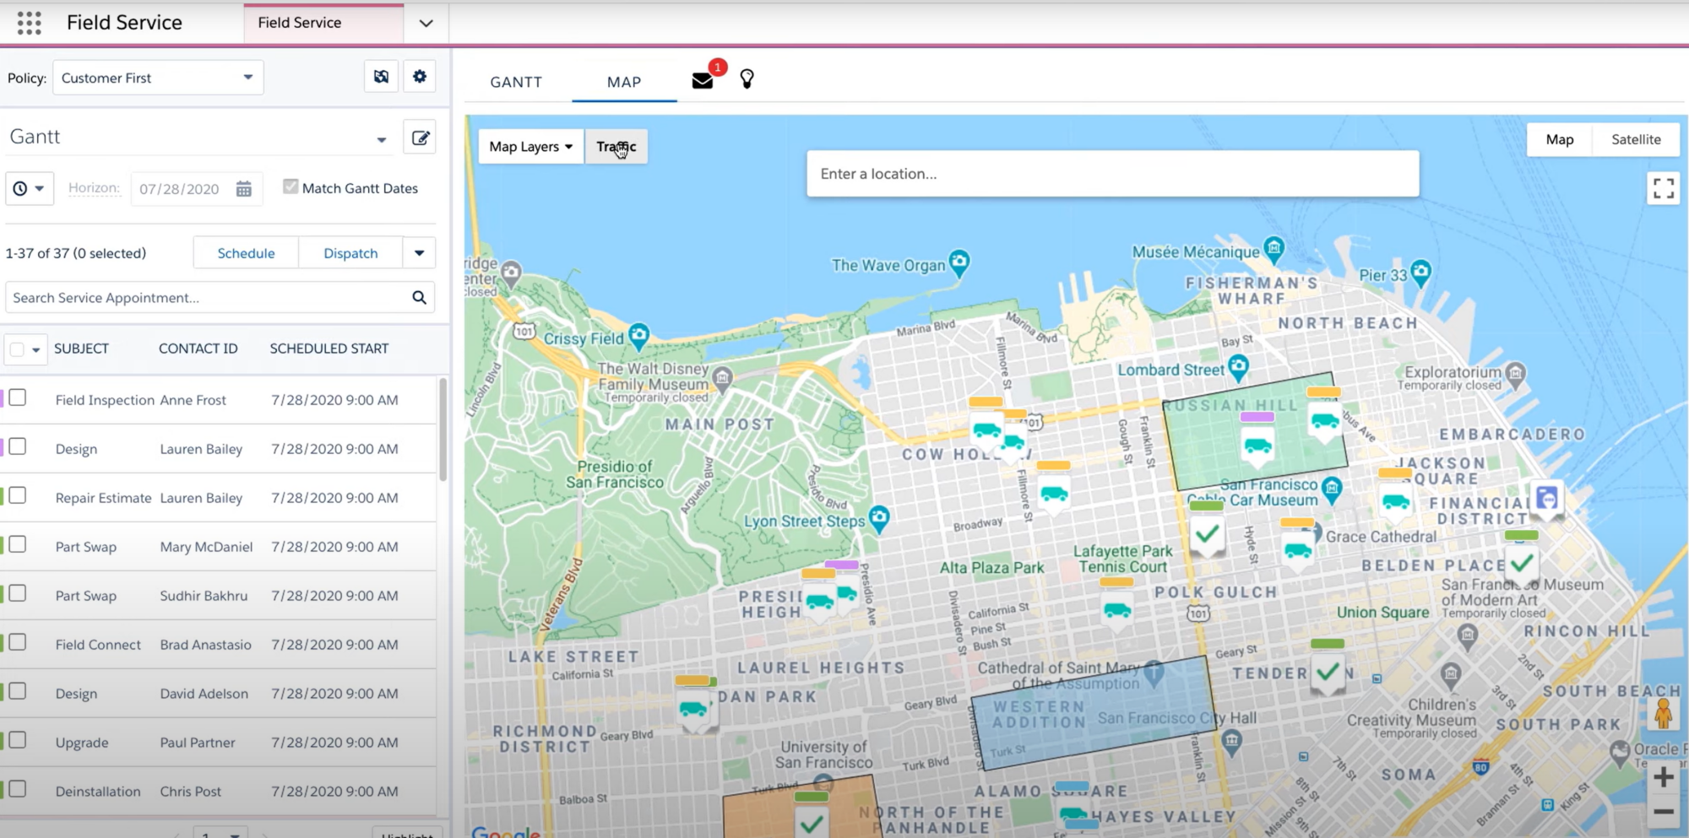Click the Enter a location search field

[x=1112, y=174]
